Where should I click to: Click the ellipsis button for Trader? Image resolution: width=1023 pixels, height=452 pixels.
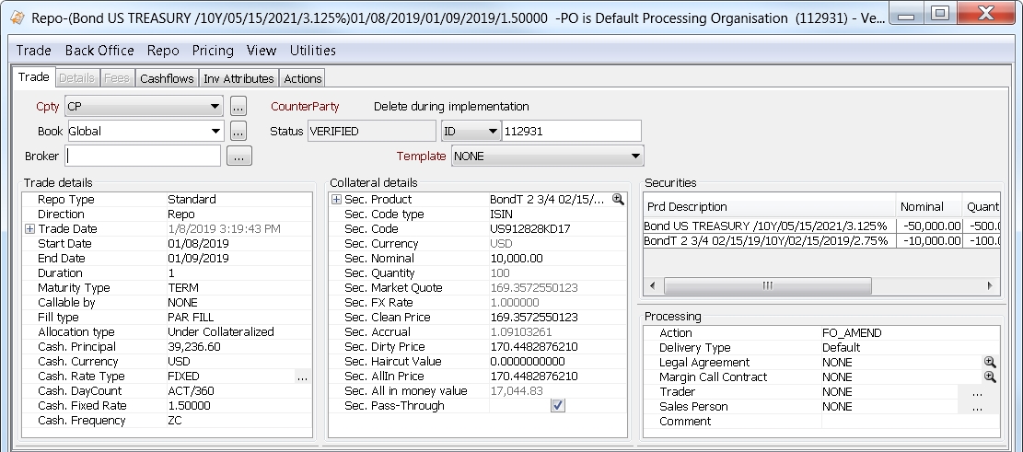coord(977,392)
